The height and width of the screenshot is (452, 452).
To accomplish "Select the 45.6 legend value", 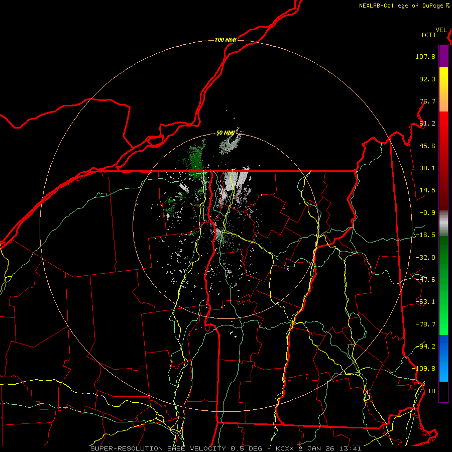I will click(427, 146).
